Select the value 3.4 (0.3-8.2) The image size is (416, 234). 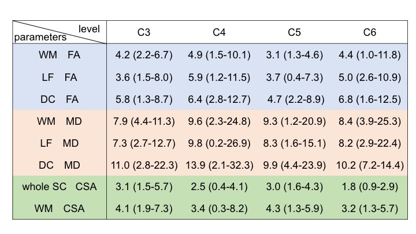219,207
